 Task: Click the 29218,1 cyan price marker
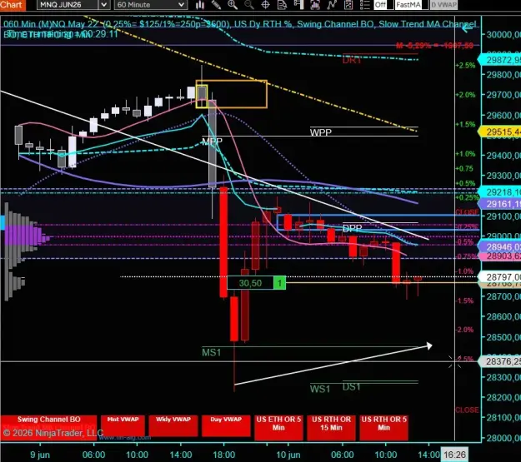tap(499, 191)
